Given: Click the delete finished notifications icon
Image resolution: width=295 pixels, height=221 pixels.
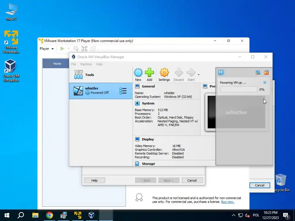Looking at the screenshot, I should tap(266, 72).
